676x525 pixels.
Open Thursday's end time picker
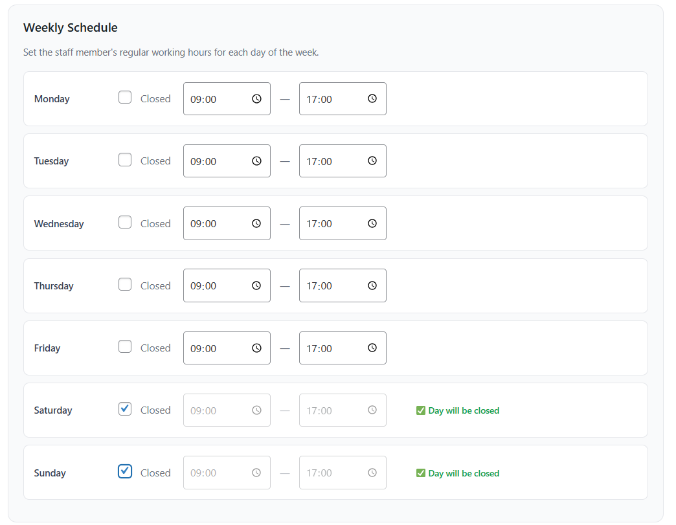pyautogui.click(x=372, y=285)
